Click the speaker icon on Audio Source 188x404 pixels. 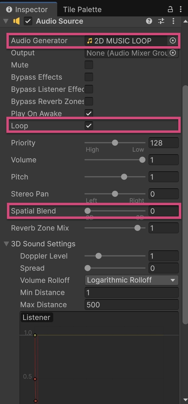[17, 21]
